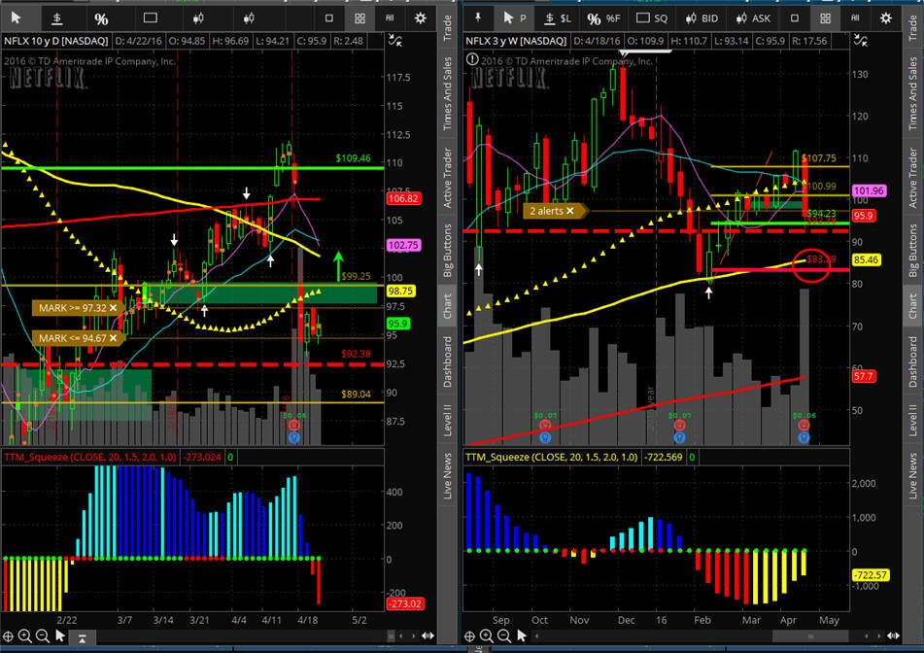This screenshot has width=924, height=653.
Task: Zoom out on the right chart
Action: 504,636
